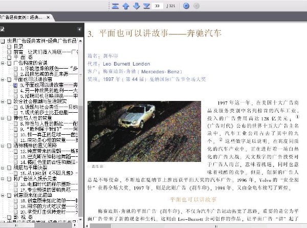Open the 目录 bookmark

[18, 47]
